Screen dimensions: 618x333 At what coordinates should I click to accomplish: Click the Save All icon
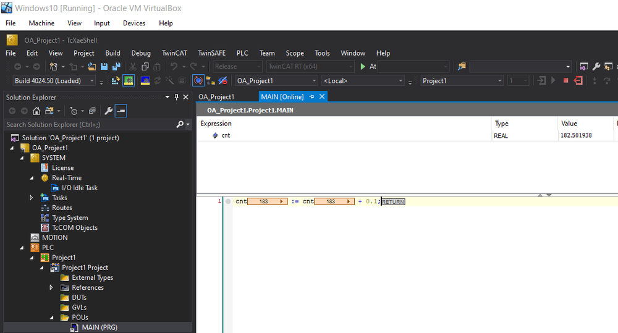116,67
